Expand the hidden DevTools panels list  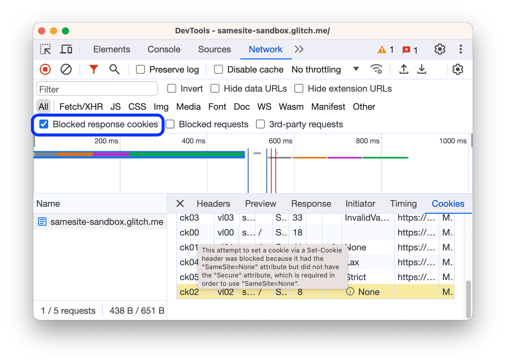pos(299,49)
